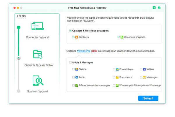The height and width of the screenshot is (117, 175).
Task: Click the Scanner l'appareil magnifier icon
Action: point(38,81)
